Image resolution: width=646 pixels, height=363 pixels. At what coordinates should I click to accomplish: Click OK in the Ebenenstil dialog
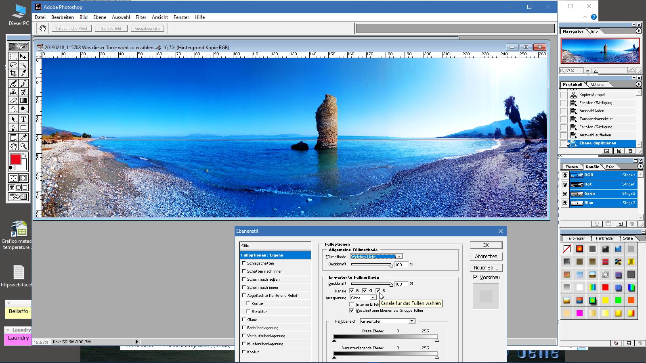[x=486, y=245]
